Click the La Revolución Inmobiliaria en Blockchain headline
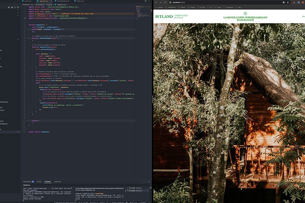 click(245, 19)
